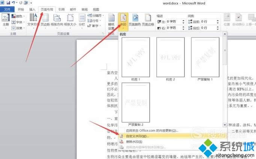Viewport: 256px width, 159px height.
Task: Open the 页面设置 dialog launcher
Action: pos(103,33)
